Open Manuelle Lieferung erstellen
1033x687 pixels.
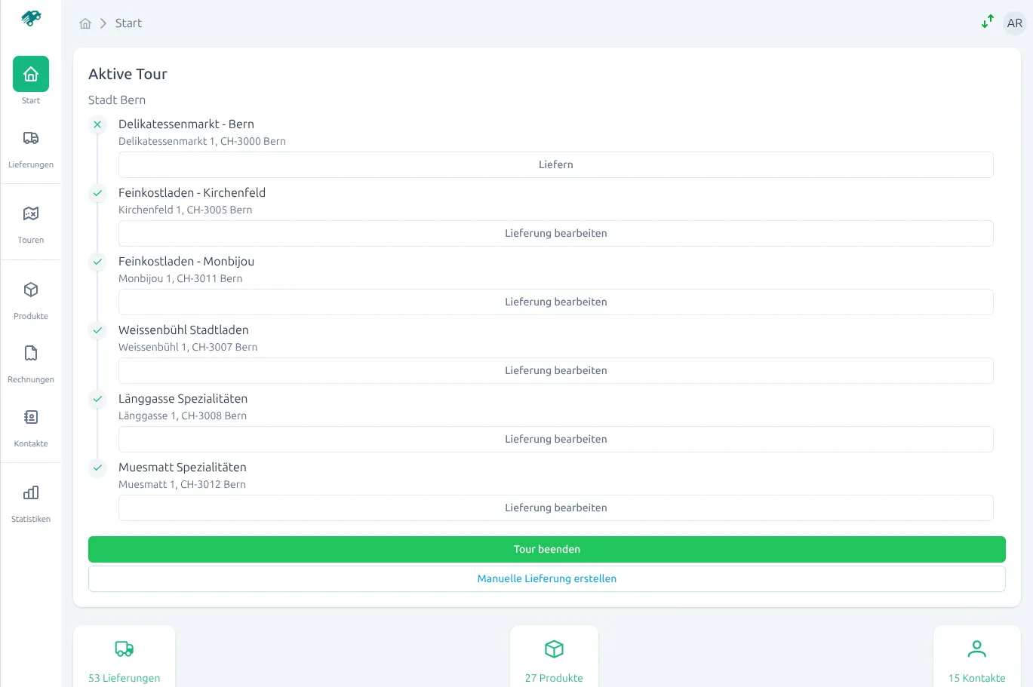(547, 578)
